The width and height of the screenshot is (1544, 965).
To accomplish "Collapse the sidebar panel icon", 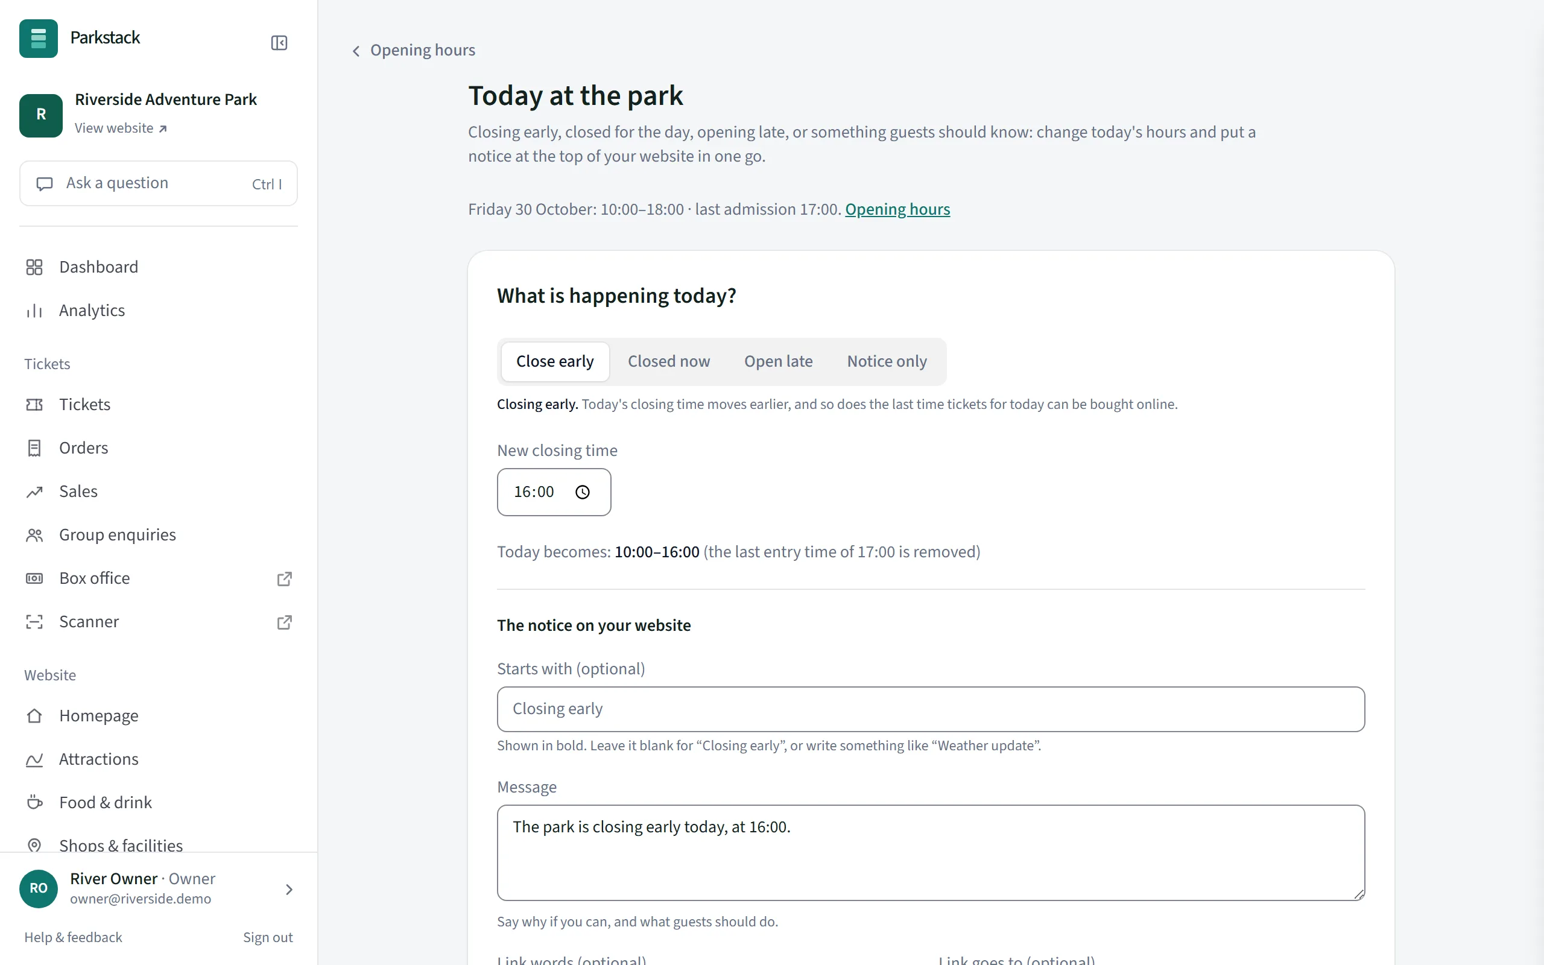I will click(279, 43).
